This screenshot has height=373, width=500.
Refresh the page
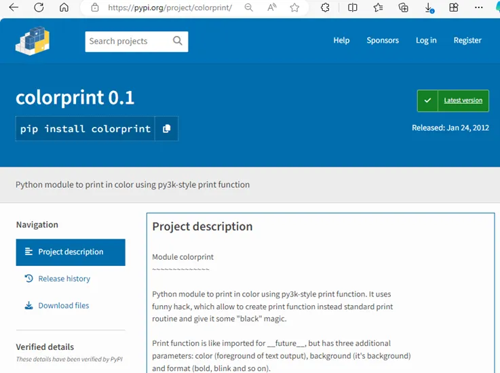(x=39, y=7)
